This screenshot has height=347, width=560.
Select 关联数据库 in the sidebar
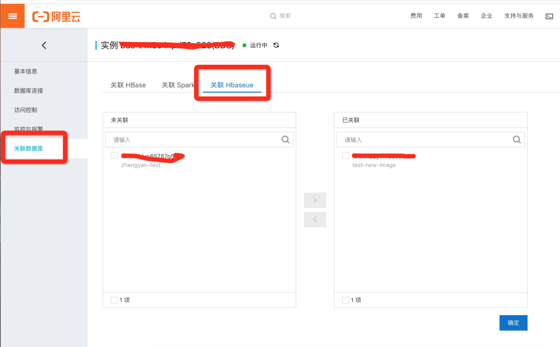tap(28, 148)
